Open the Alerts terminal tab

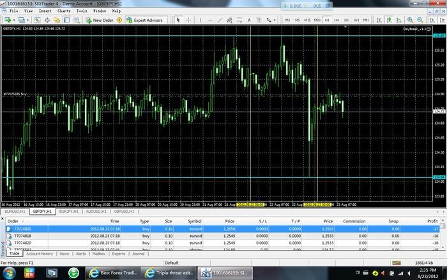point(80,254)
